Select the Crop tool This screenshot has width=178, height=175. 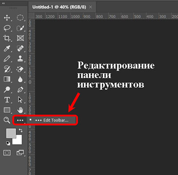(7, 38)
